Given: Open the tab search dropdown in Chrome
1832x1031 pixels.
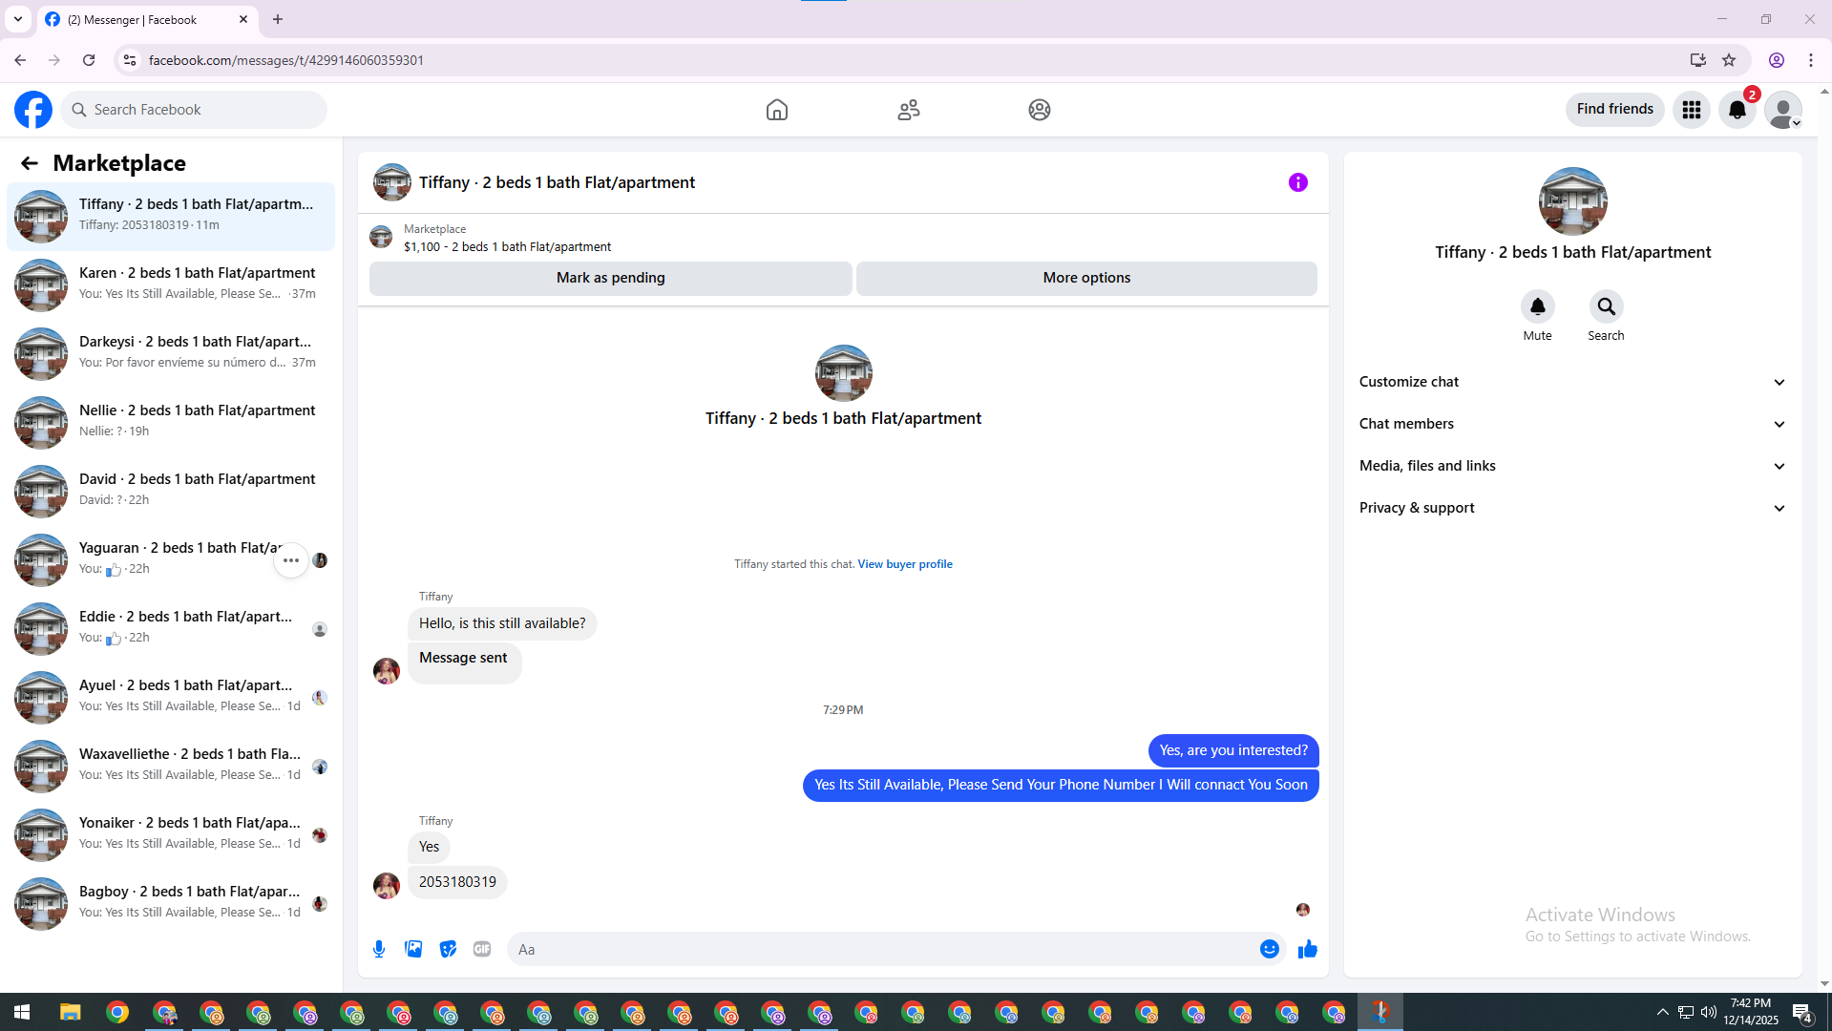Looking at the screenshot, I should point(18,19).
